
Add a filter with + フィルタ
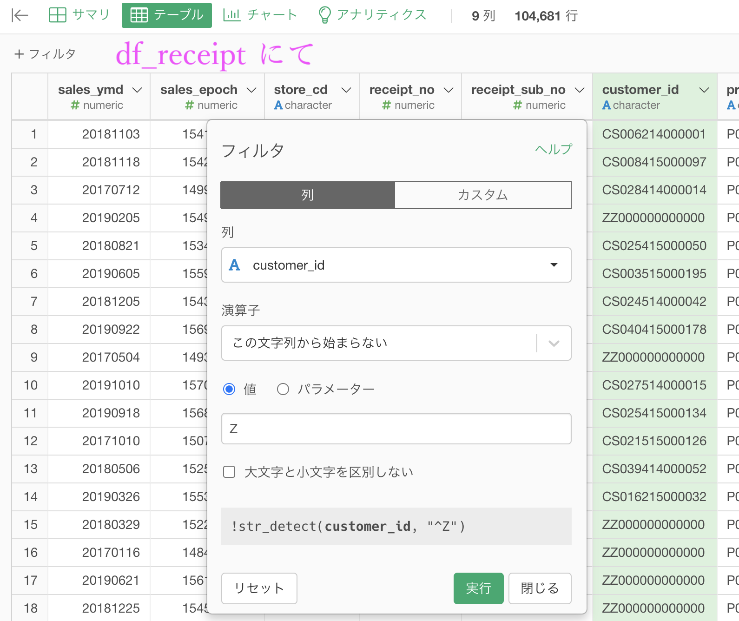click(45, 54)
